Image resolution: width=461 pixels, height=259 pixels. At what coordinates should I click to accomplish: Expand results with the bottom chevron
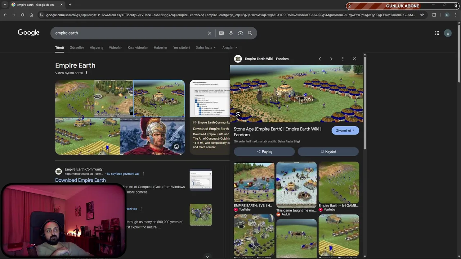[207, 256]
